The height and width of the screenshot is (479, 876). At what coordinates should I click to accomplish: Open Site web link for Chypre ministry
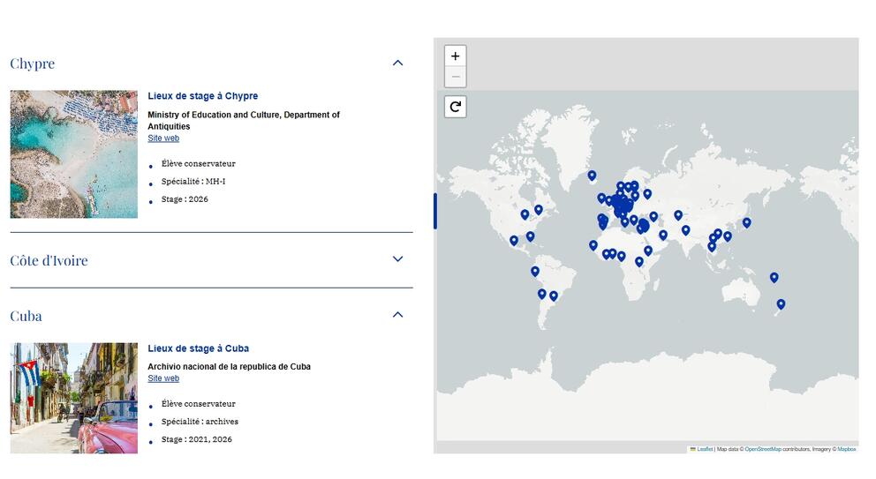(163, 138)
